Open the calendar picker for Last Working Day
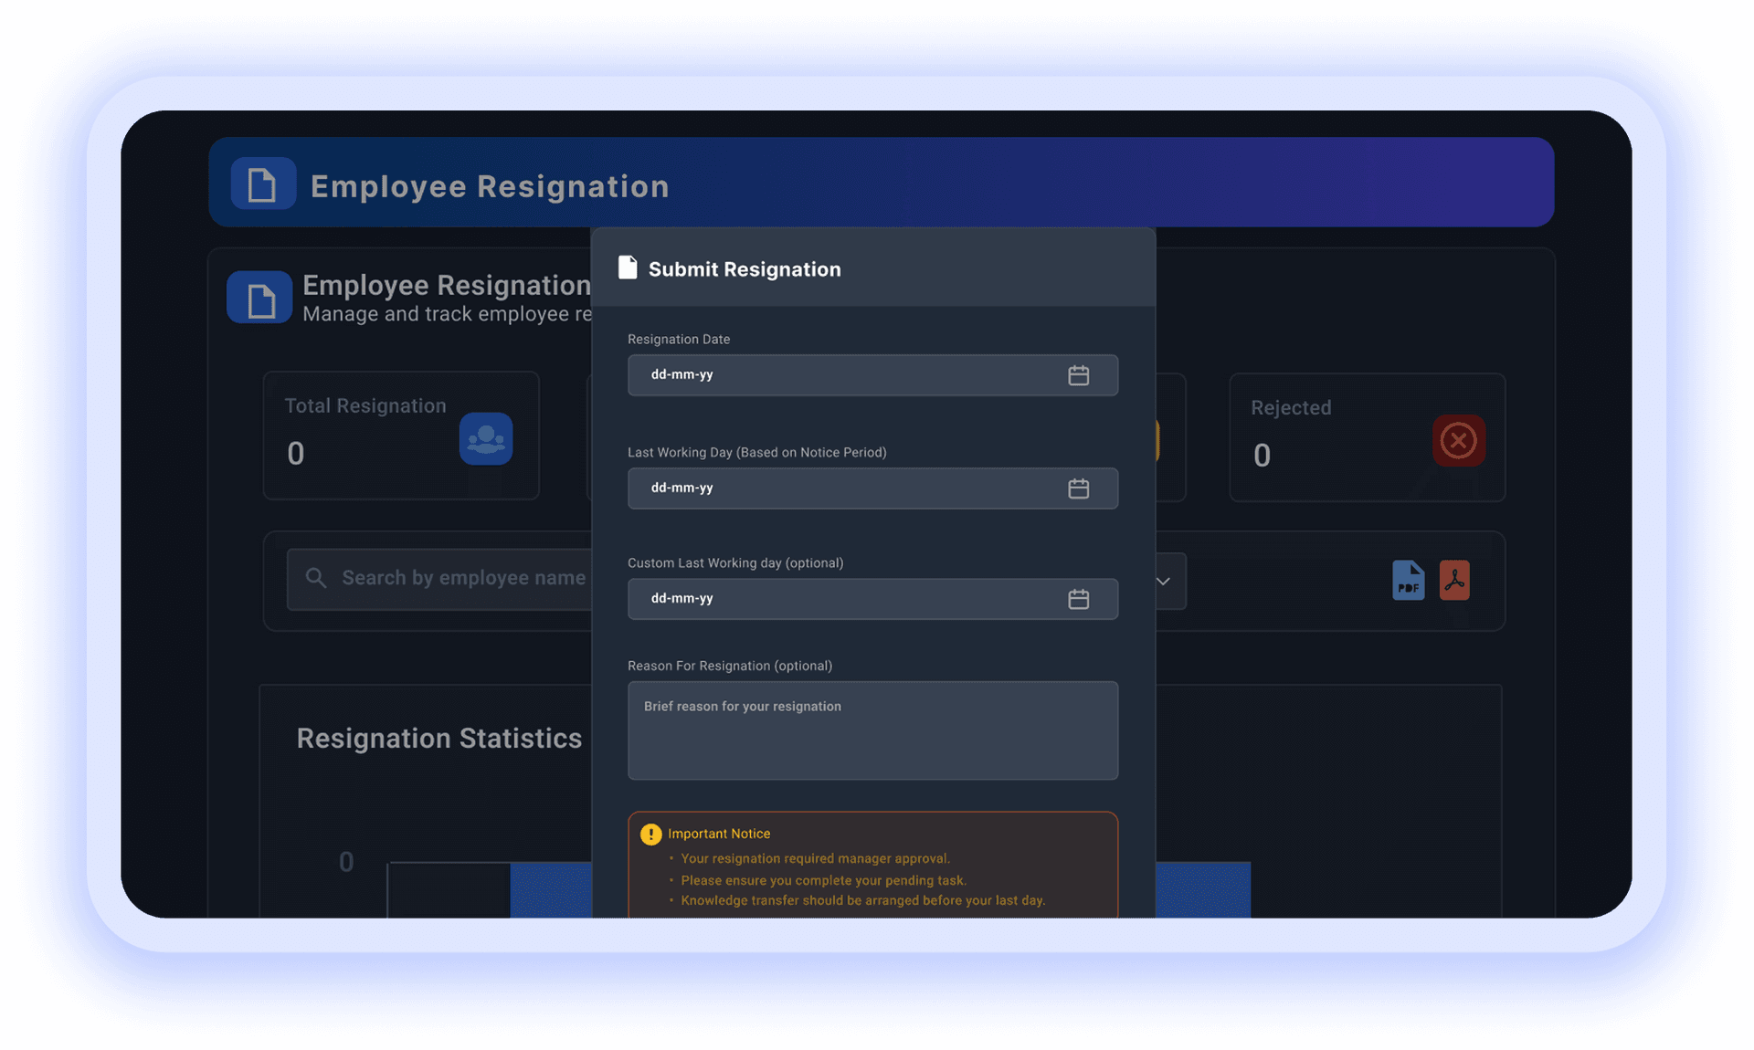Screen dimensions: 1754x1050 (1079, 488)
